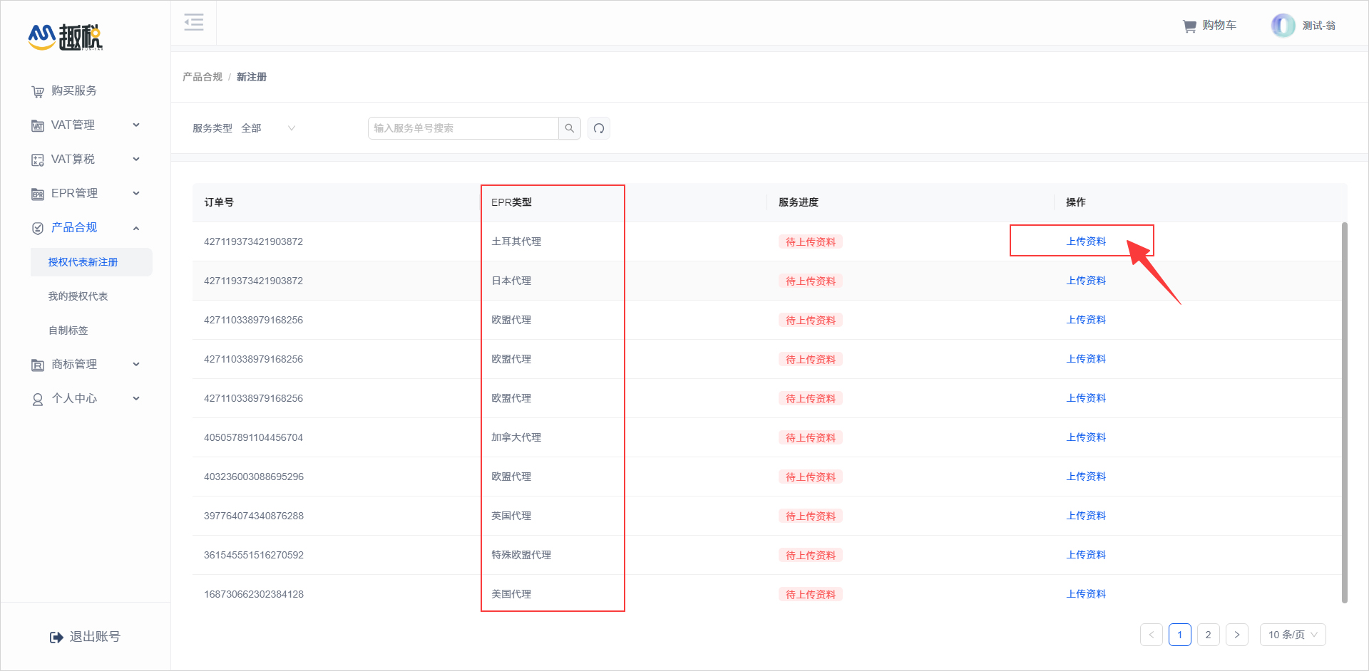This screenshot has height=671, width=1369.
Task: Expand the VAT管理 menu
Action: 86,125
